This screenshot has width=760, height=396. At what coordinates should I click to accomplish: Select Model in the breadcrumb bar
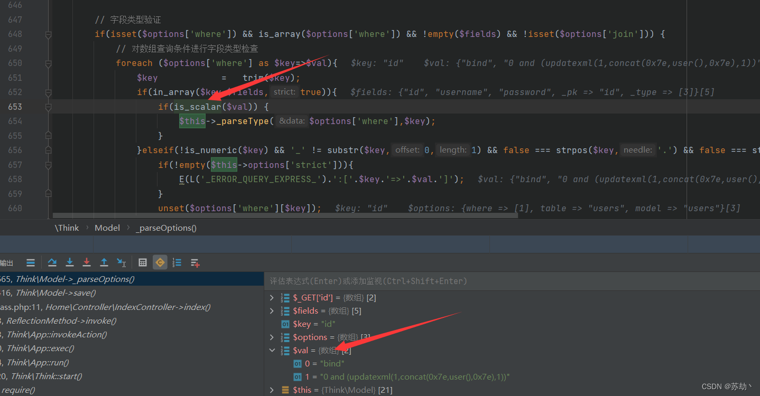(107, 228)
